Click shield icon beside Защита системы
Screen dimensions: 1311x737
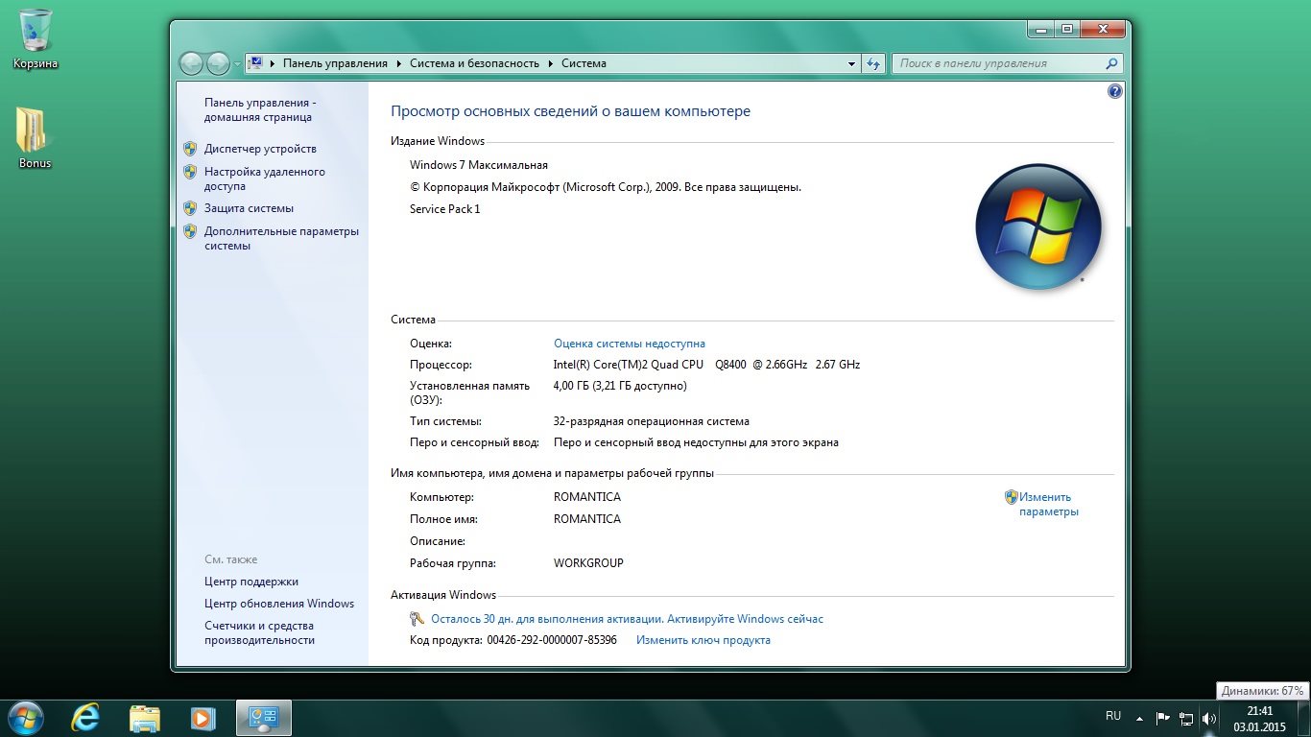[x=190, y=208]
